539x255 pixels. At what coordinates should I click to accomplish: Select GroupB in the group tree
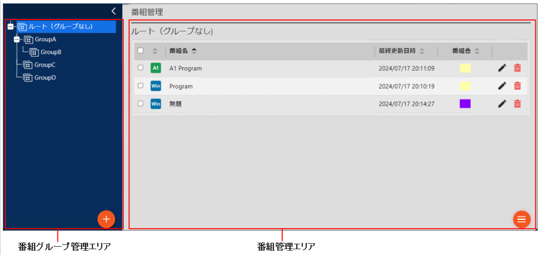pos(51,52)
